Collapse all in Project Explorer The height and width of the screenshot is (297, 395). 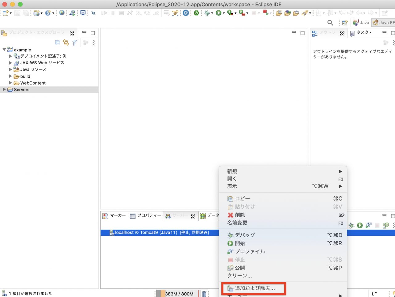(x=57, y=43)
